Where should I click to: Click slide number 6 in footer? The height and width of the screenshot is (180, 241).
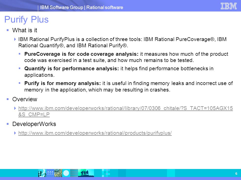(x=236, y=173)
